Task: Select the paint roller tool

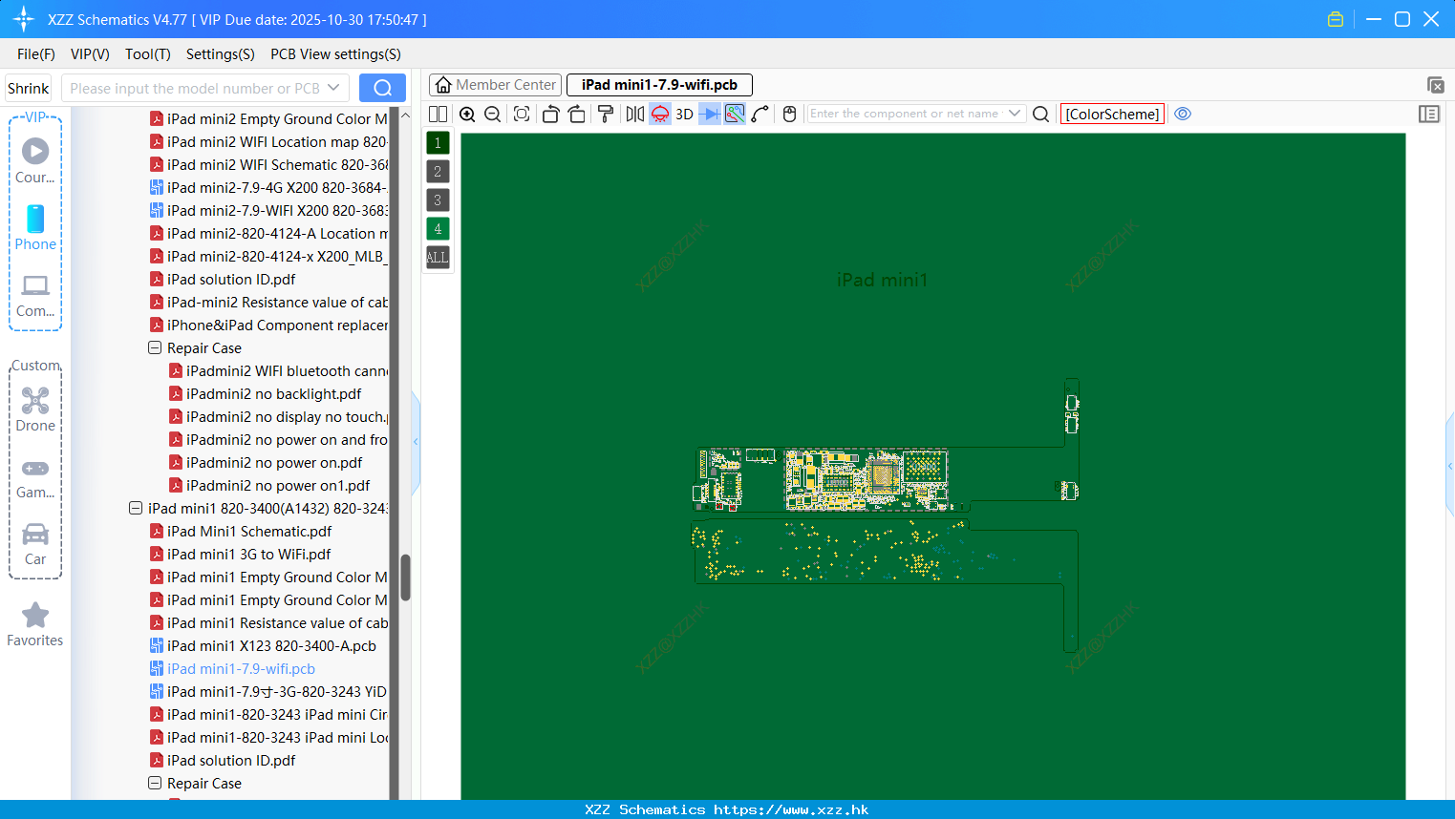Action: [606, 114]
